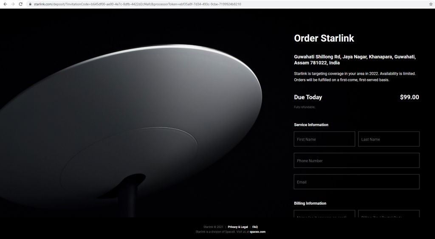Select the starlink.com URL in the address bar
The width and height of the screenshot is (435, 239).
[137, 4]
